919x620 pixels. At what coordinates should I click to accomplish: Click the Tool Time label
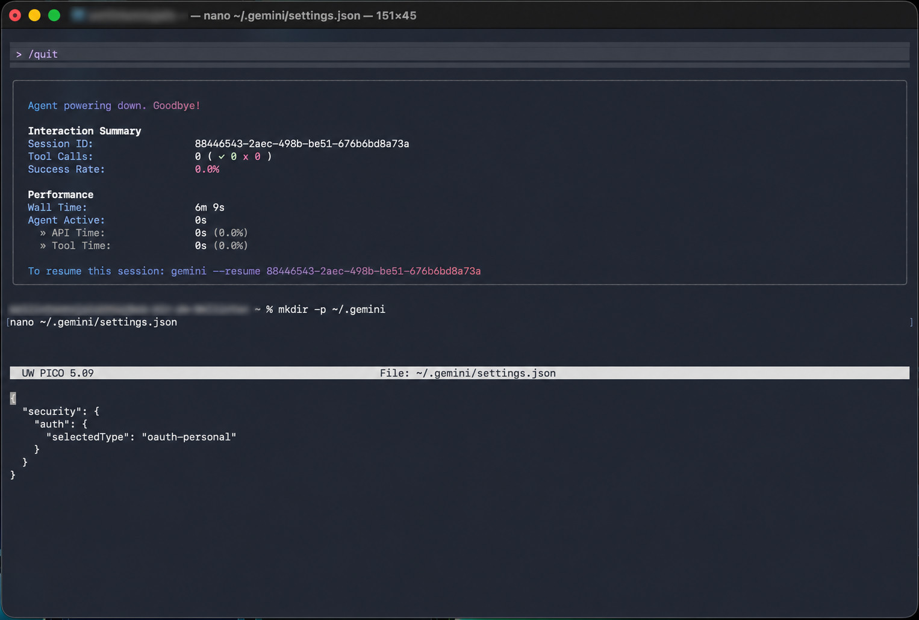tap(75, 246)
